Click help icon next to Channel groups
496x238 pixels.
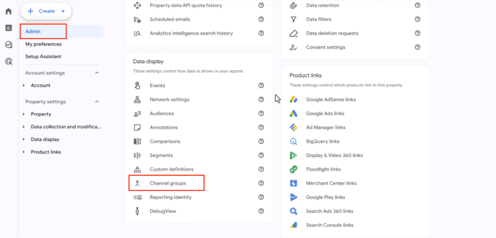[261, 183]
